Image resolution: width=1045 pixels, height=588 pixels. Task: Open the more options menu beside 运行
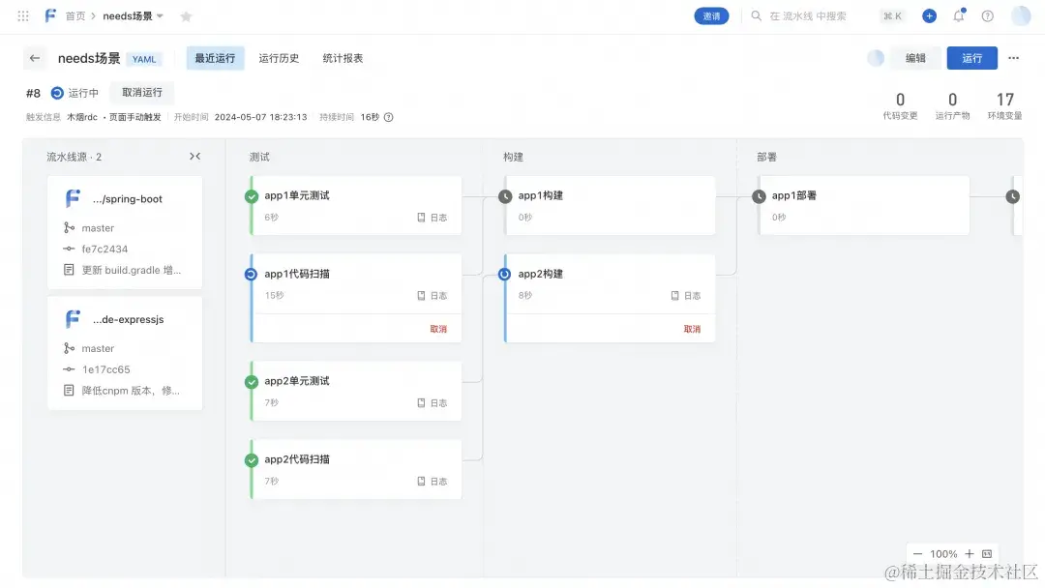click(x=1013, y=58)
